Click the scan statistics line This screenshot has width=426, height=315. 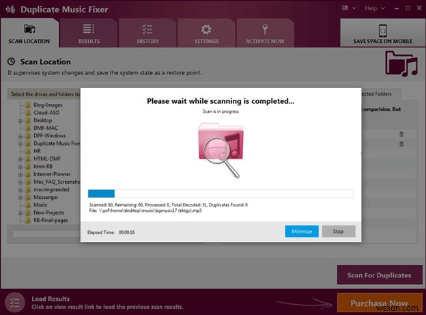(x=169, y=205)
